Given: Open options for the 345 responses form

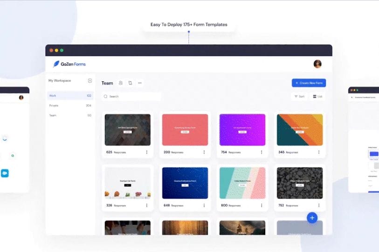Looking at the screenshot, I should click(x=319, y=152).
